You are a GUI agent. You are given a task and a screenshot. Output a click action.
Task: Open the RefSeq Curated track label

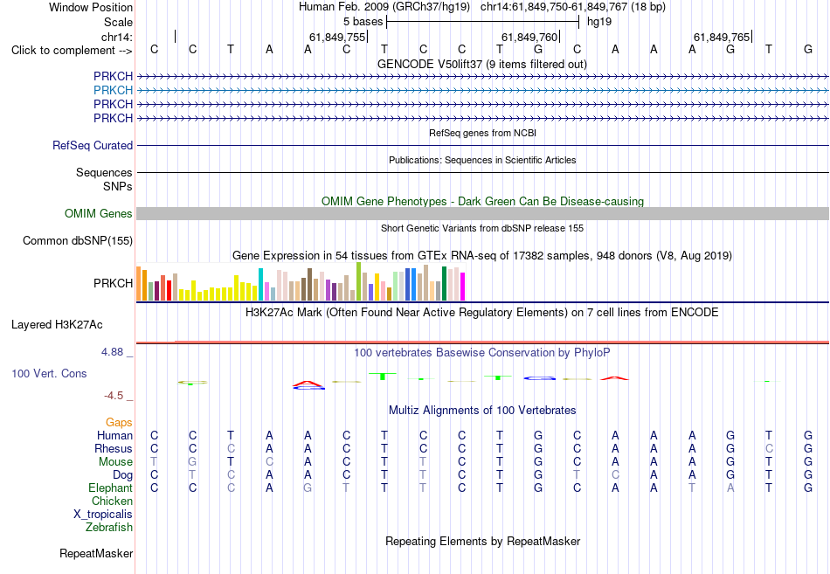(93, 145)
